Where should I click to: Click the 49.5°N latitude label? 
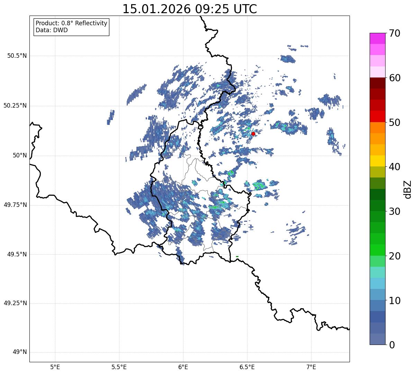coord(17,254)
